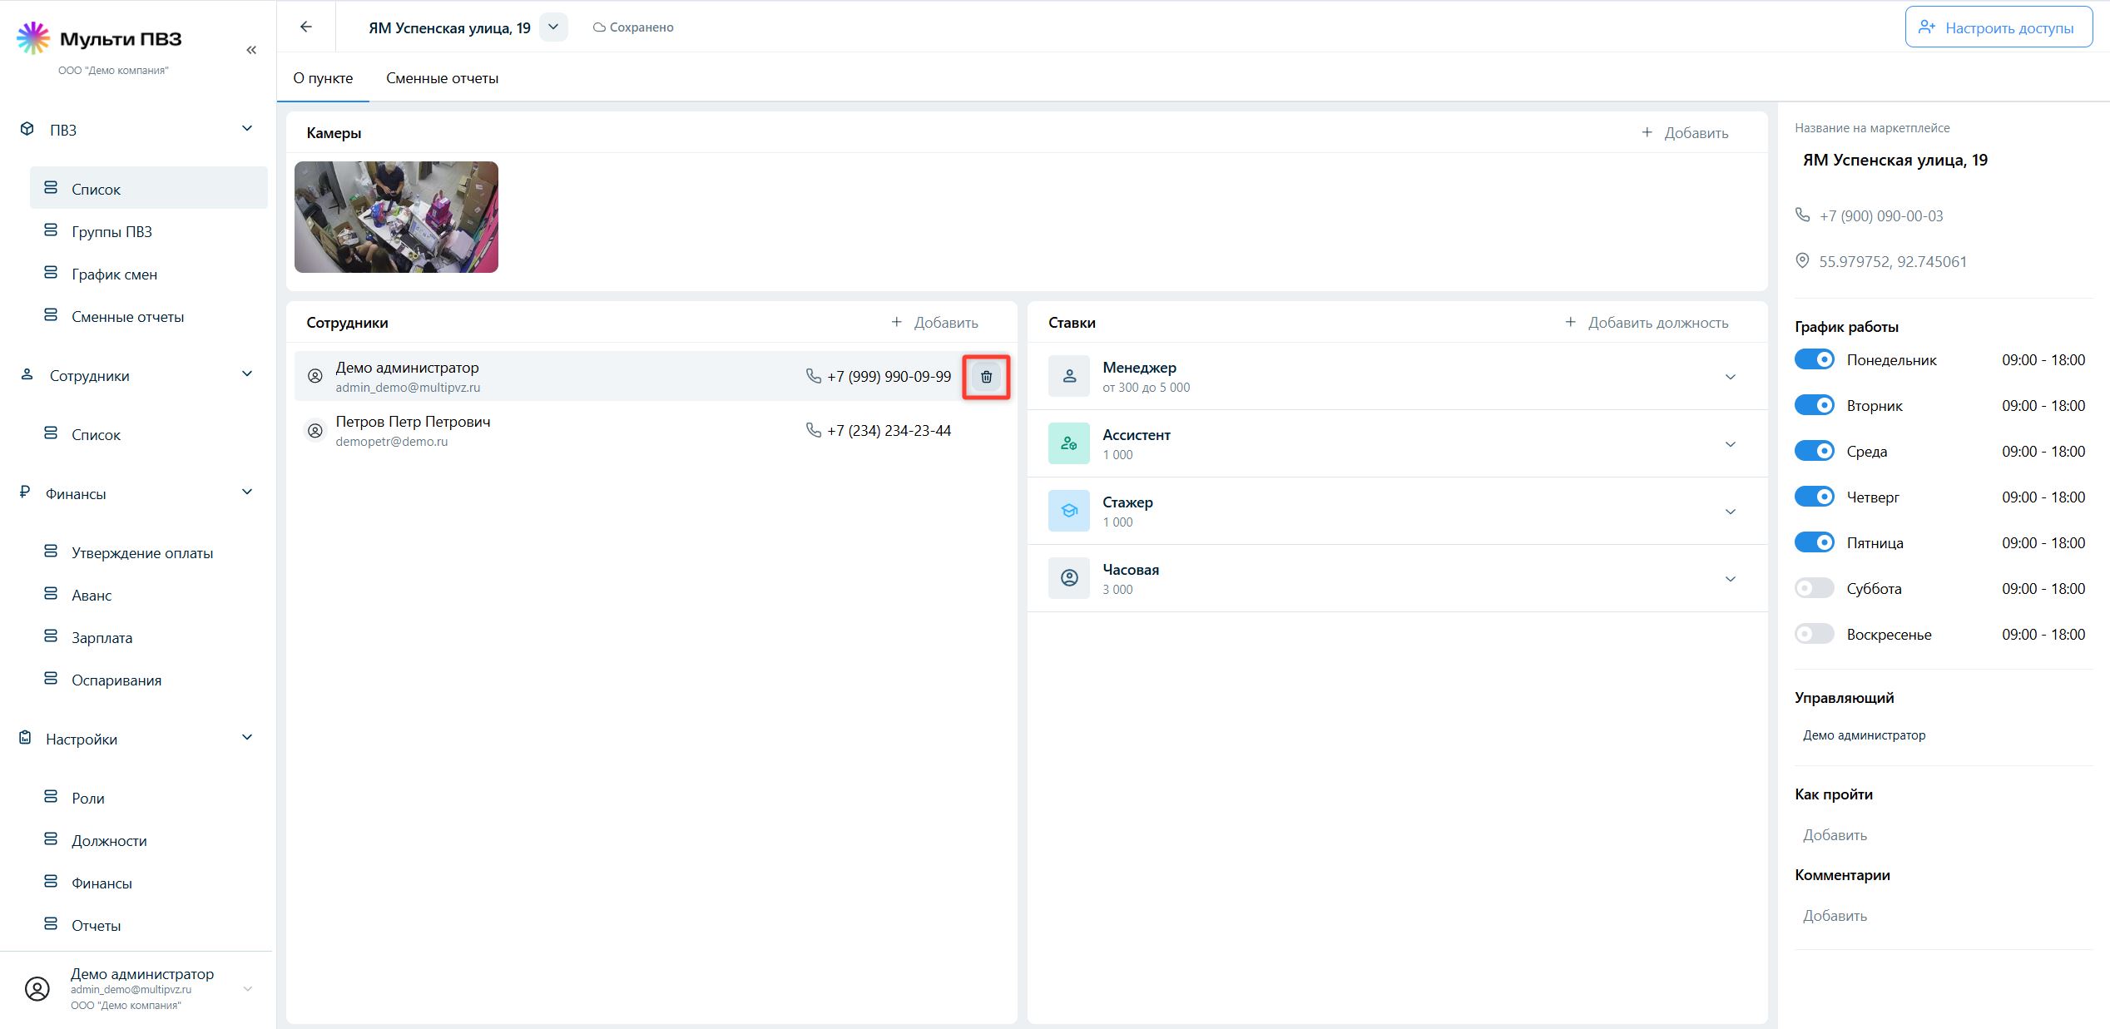This screenshot has width=2110, height=1029.
Task: Click avatar icon beside Демо администратор employee row
Action: [x=315, y=376]
